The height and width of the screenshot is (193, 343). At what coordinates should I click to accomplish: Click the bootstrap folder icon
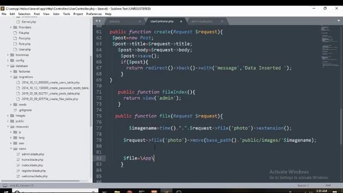coord(12,55)
